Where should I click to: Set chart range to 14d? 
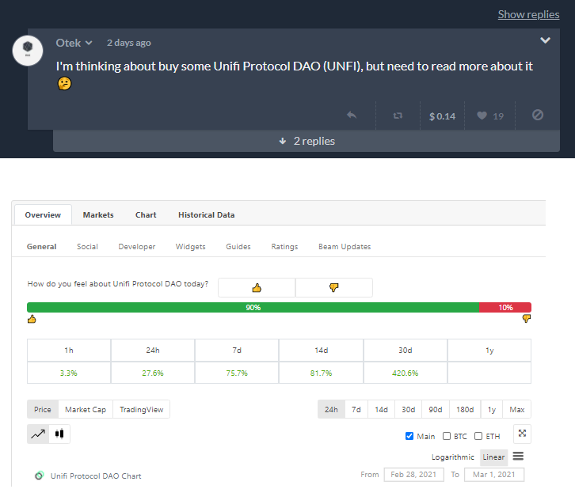381,410
